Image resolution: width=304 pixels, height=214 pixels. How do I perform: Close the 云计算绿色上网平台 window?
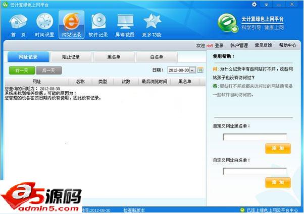(x=292, y=5)
